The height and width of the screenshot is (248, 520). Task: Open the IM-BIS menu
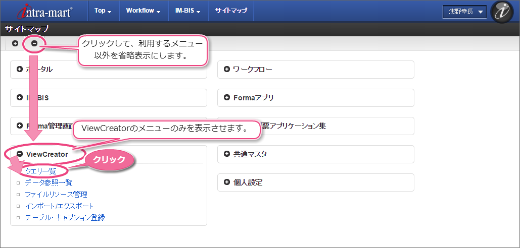click(x=187, y=11)
